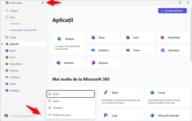Screen dimensions: 192x121
Task: Toggle the sidebar collapse icon
Action: pos(43,3)
